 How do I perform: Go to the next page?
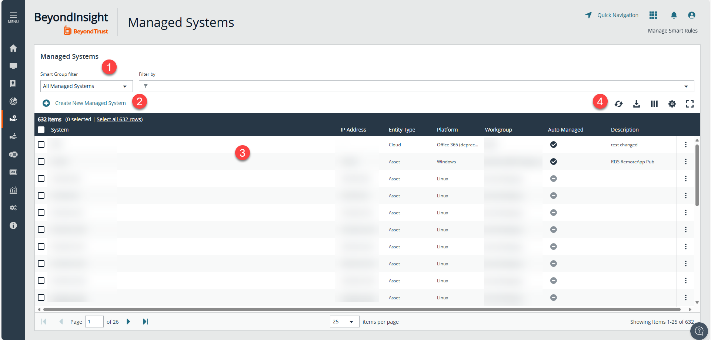128,322
